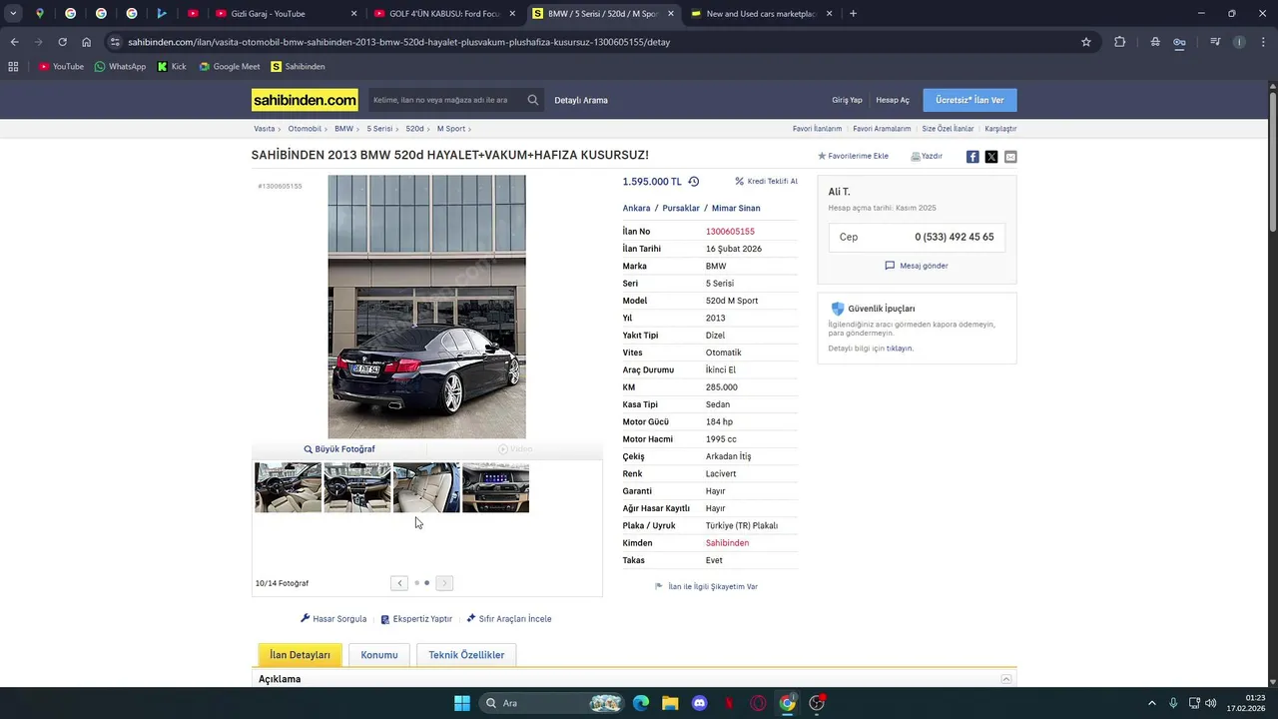The width and height of the screenshot is (1278, 719).
Task: Click İlan ile İlgili Şikayetim Var
Action: click(x=706, y=587)
